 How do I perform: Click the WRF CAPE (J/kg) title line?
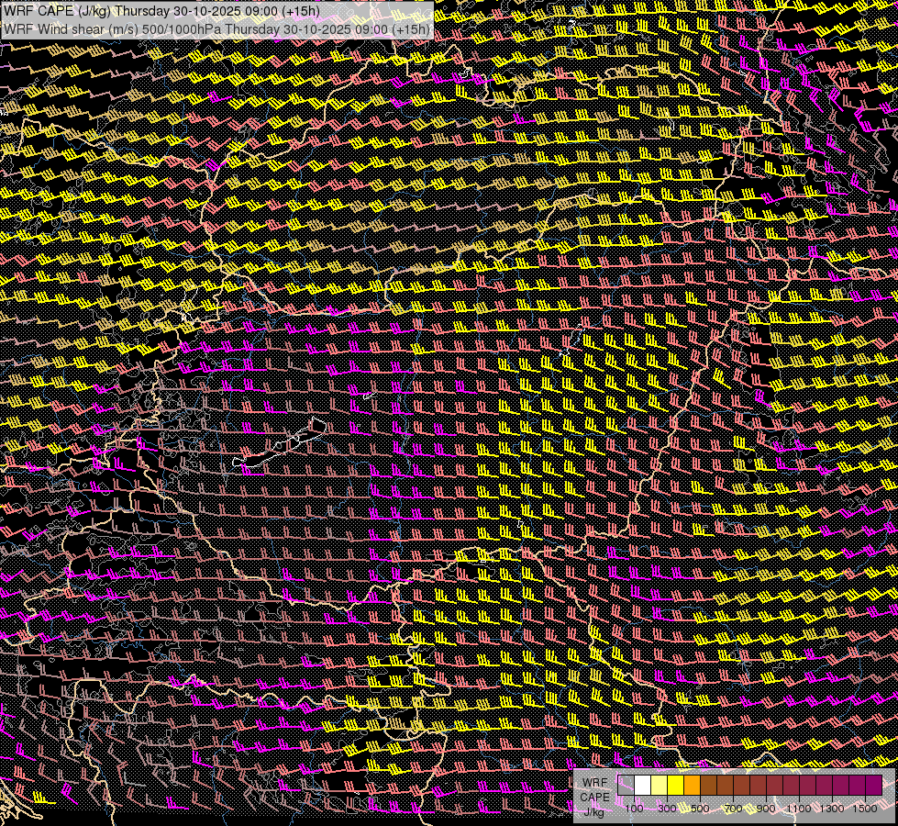pos(161,11)
